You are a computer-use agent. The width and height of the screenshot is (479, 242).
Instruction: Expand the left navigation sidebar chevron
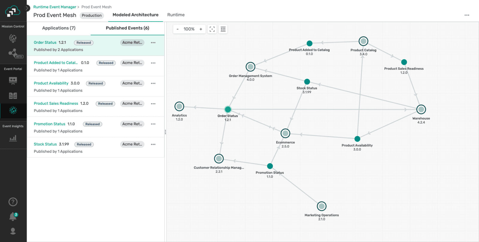[27, 8]
